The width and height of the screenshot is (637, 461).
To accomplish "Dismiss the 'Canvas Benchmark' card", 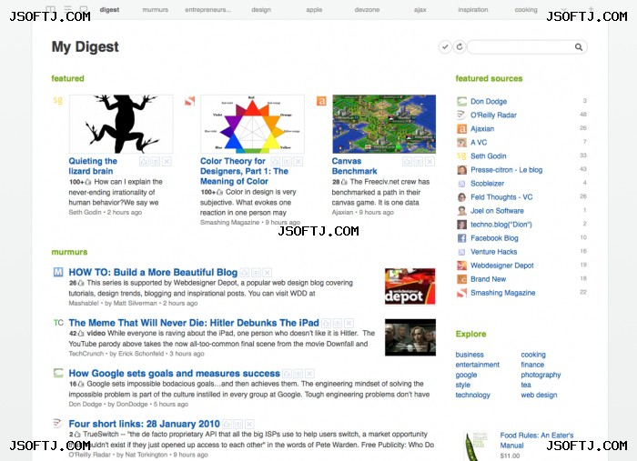I will tap(430, 162).
